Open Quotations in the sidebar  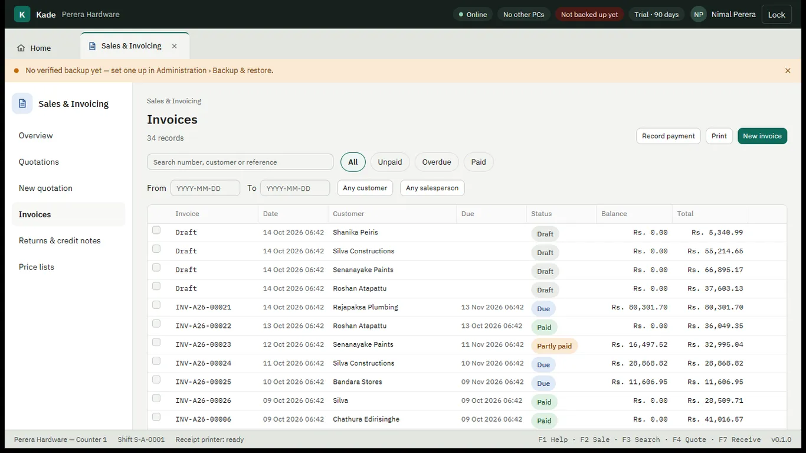(68, 162)
